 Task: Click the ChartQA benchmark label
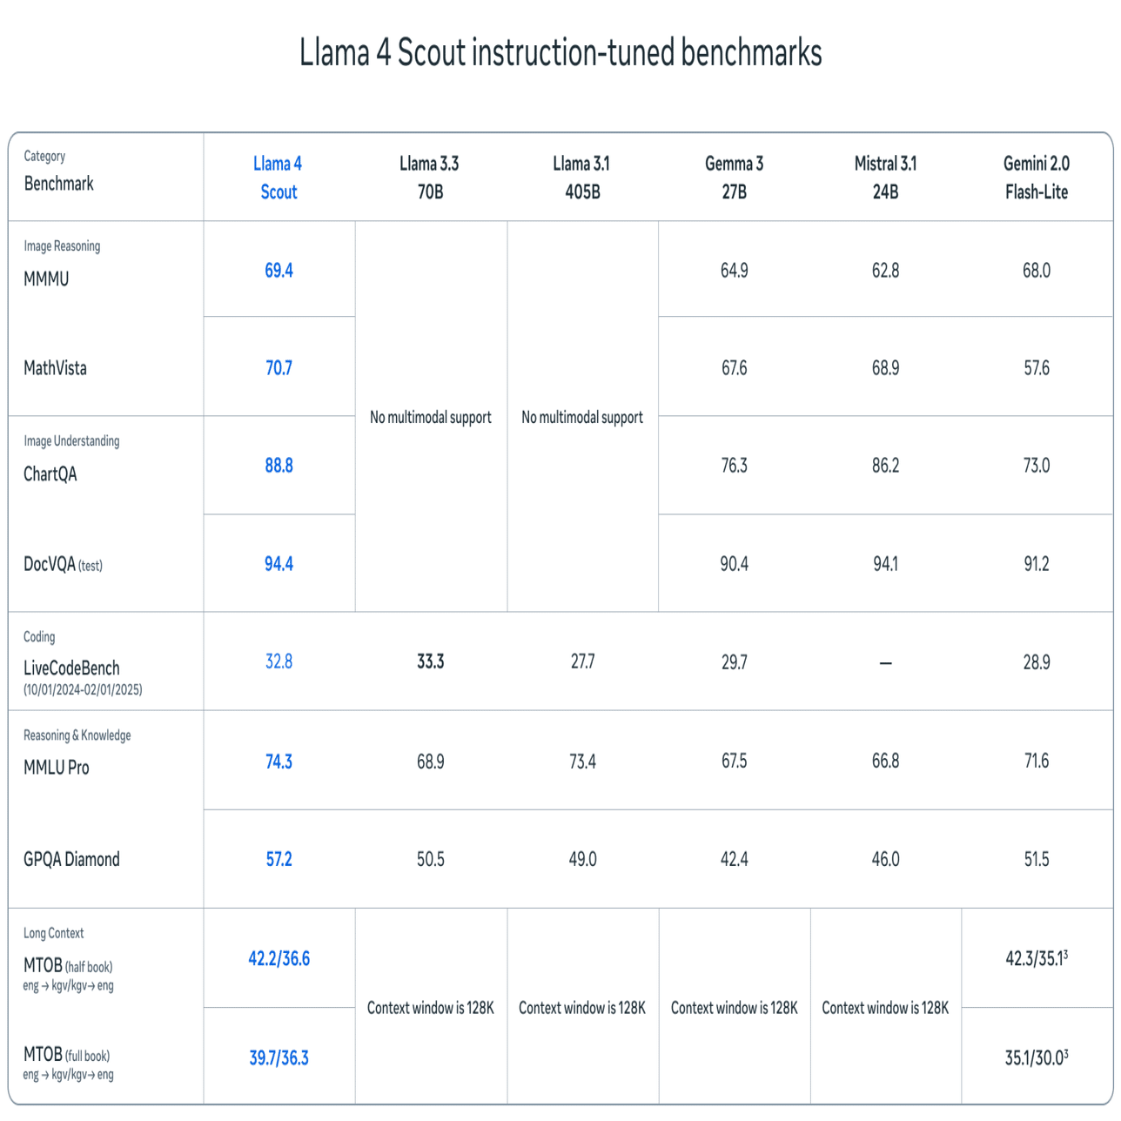pos(50,474)
